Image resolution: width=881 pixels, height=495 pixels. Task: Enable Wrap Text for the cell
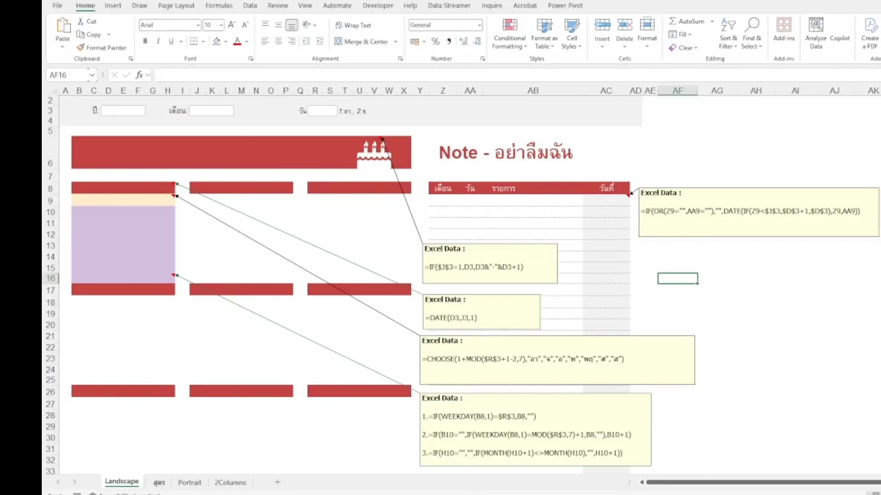353,25
